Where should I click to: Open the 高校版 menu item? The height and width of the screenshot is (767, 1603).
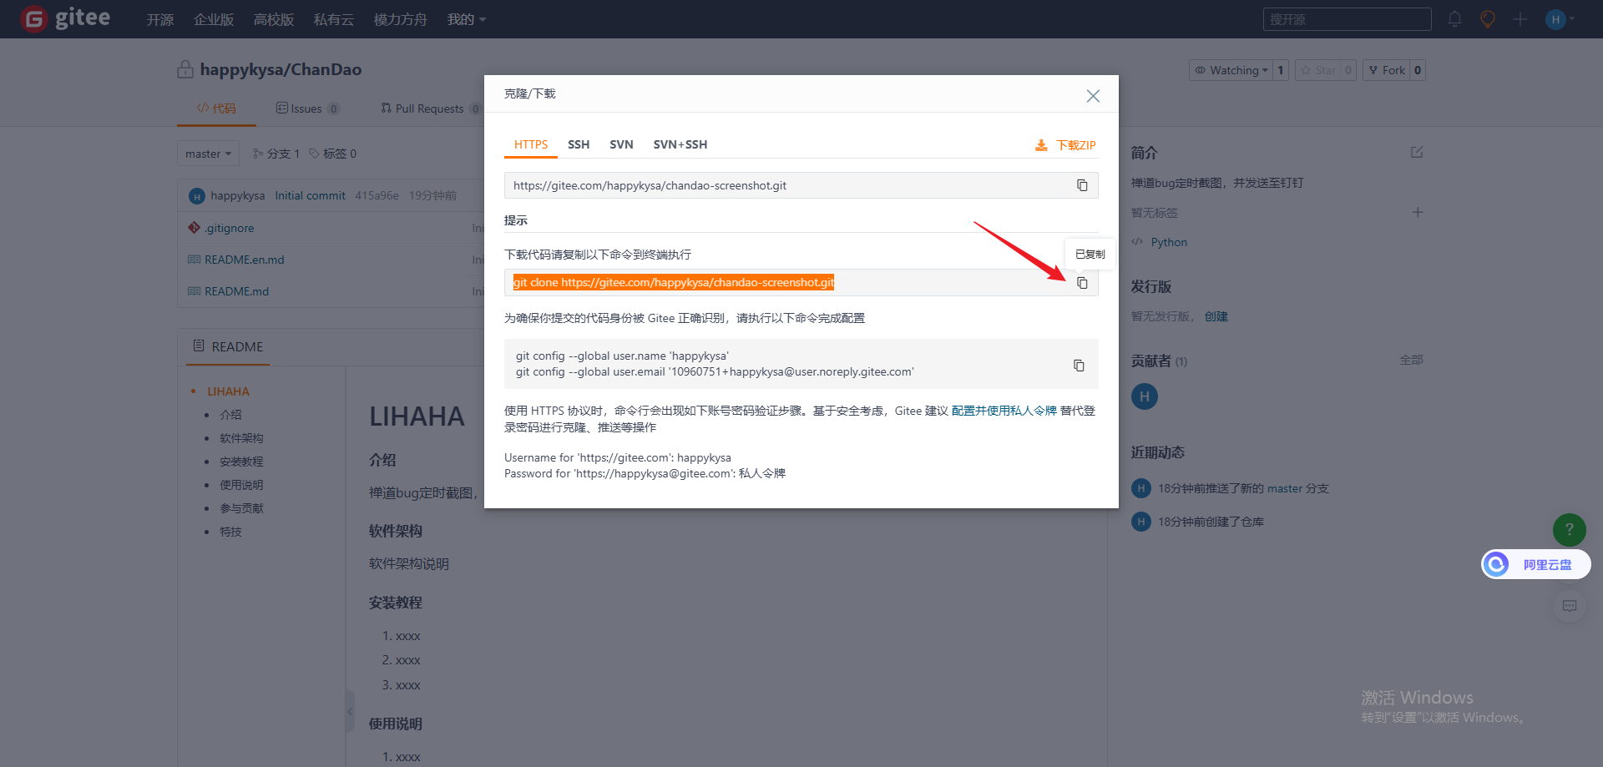(274, 19)
